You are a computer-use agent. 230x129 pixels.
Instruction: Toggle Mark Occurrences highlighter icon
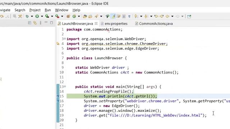point(114,16)
